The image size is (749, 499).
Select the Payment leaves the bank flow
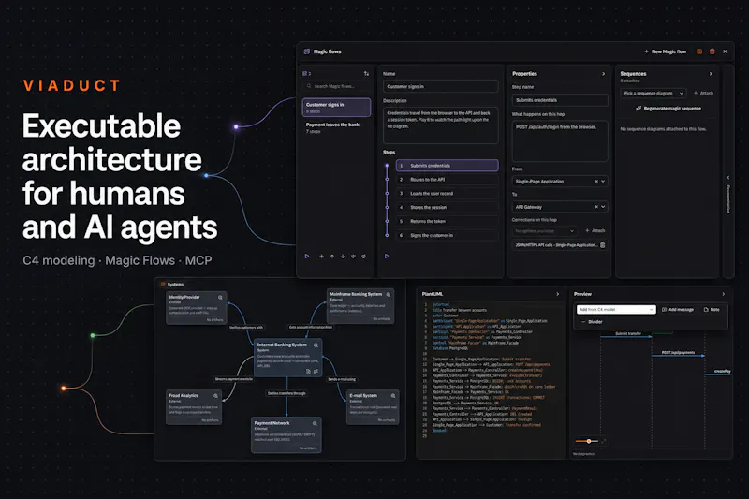point(336,127)
